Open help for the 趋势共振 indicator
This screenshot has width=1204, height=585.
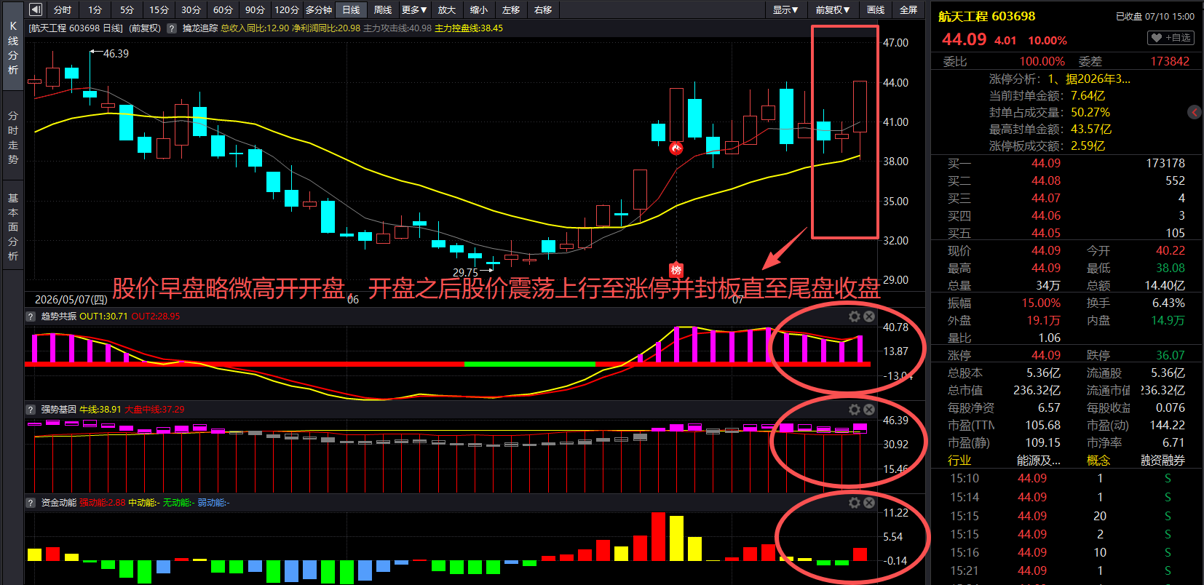pyautogui.click(x=31, y=317)
